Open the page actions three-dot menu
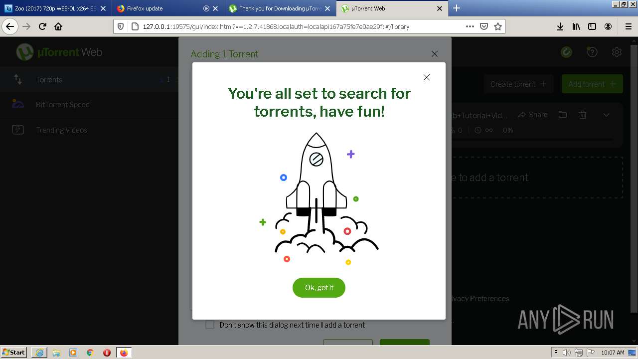638x359 pixels. [x=470, y=26]
